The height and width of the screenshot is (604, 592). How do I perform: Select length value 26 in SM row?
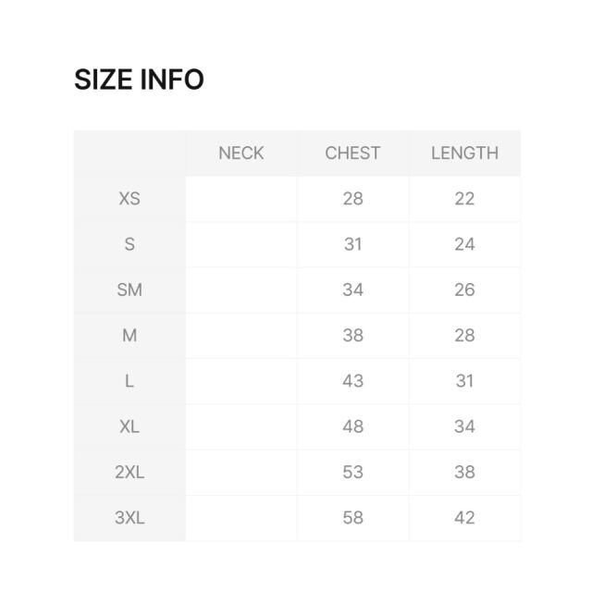click(x=464, y=290)
